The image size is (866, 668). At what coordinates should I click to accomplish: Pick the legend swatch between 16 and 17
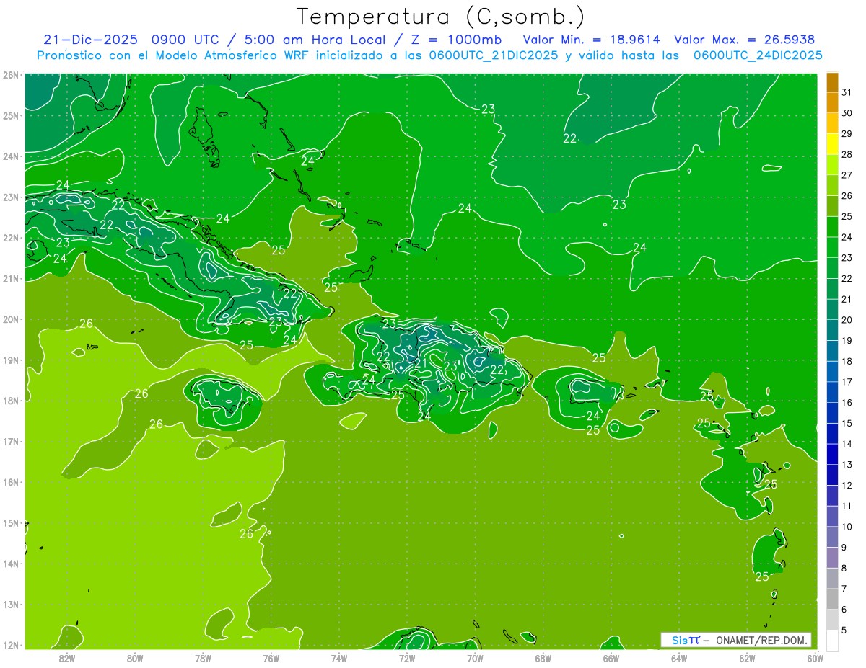pyautogui.click(x=833, y=392)
